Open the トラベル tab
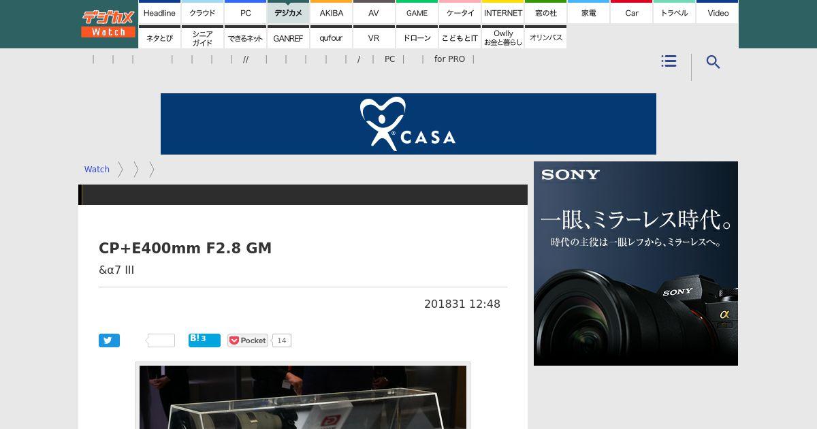The width and height of the screenshot is (817, 429). [674, 12]
